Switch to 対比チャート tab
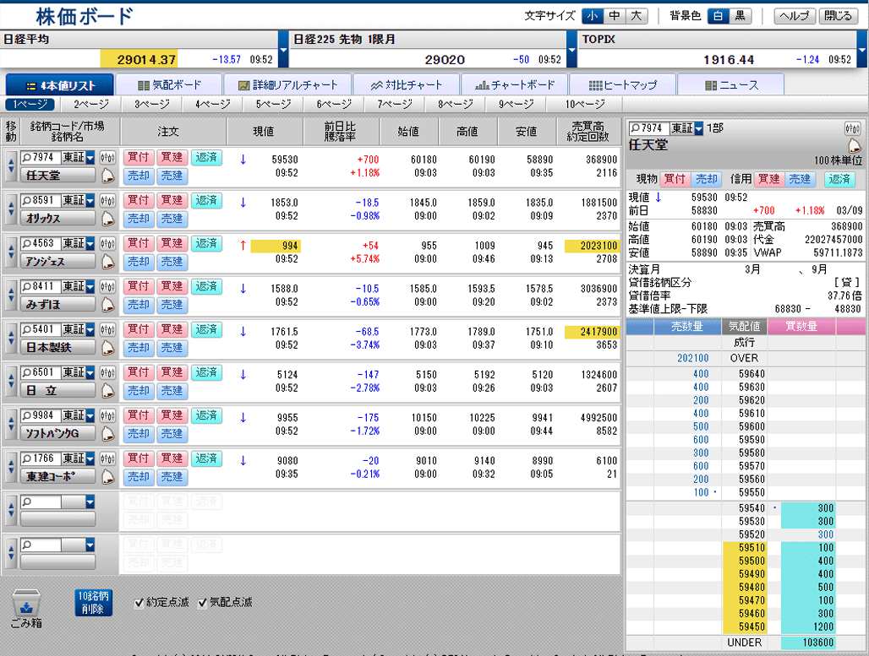Screen dimensions: 869x656 (x=406, y=85)
